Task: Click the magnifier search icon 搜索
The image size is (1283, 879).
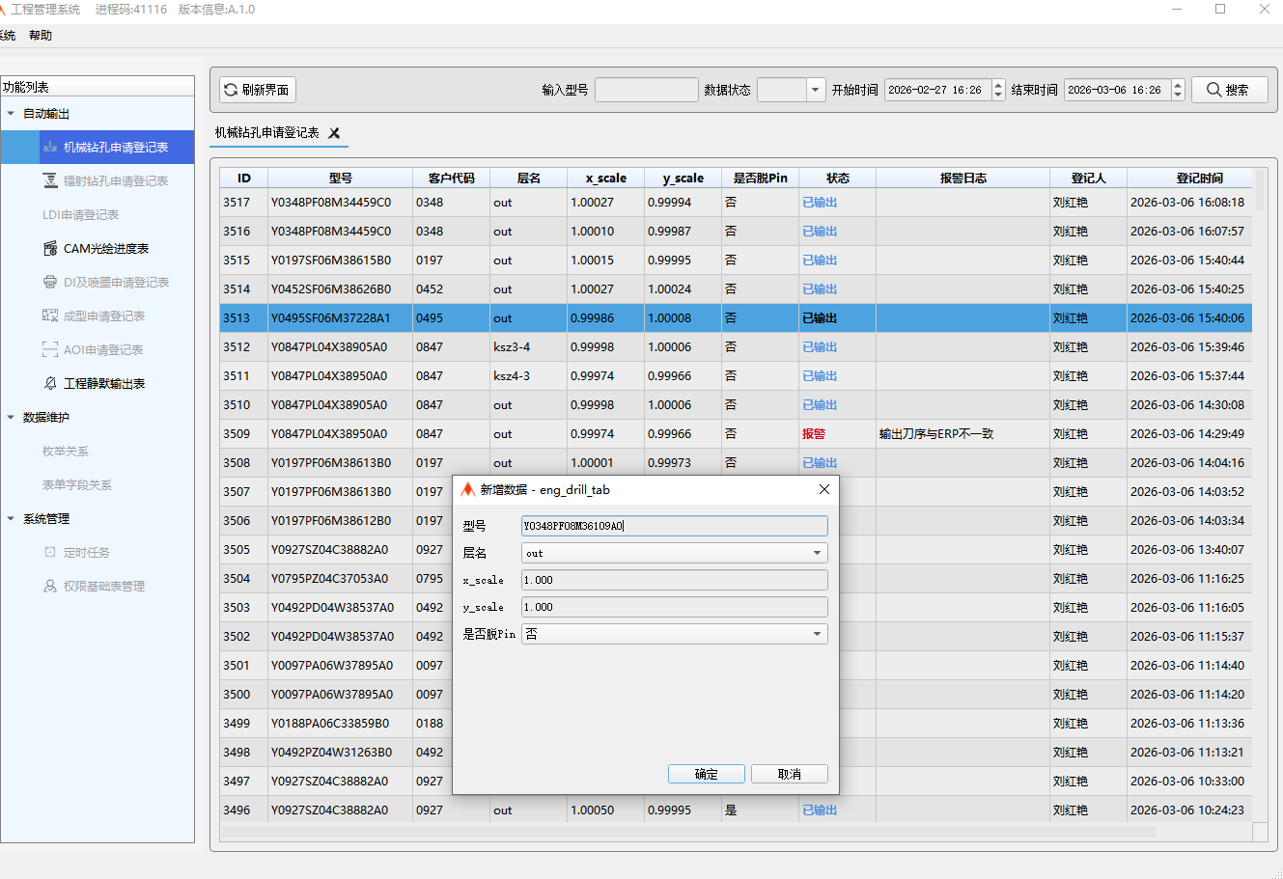Action: [x=1213, y=90]
